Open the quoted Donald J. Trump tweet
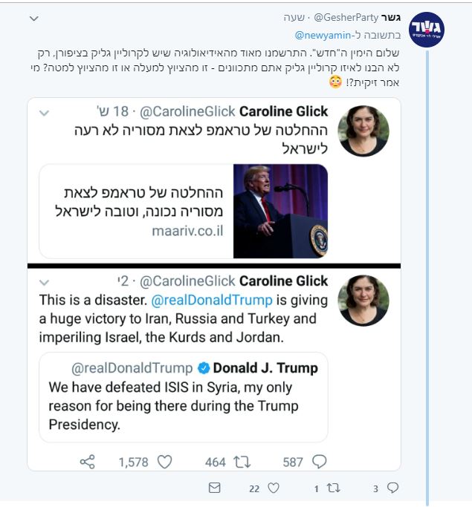 184,397
